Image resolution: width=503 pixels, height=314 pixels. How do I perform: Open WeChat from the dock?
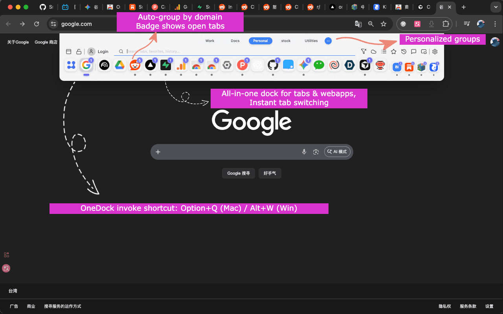(x=319, y=65)
